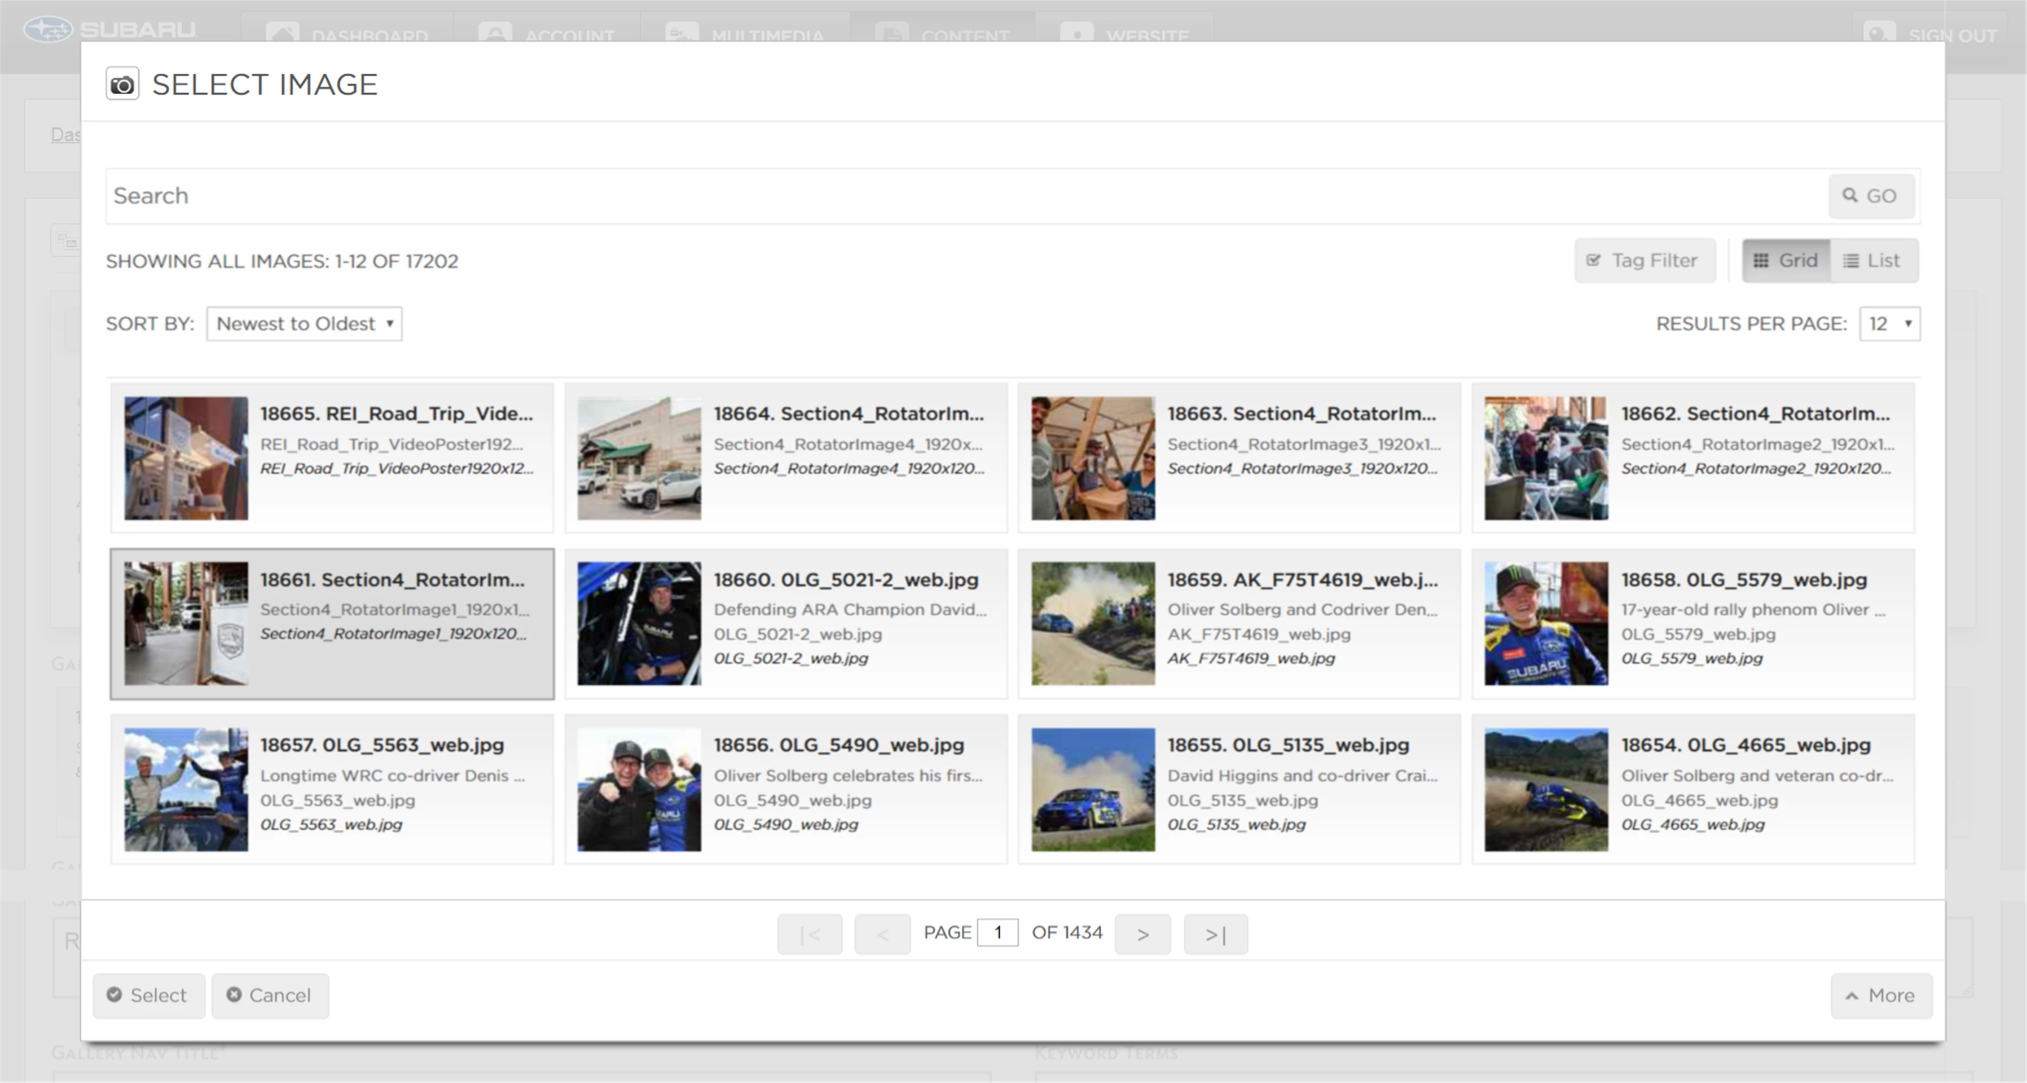Open the Tag Filter

pyautogui.click(x=1644, y=261)
